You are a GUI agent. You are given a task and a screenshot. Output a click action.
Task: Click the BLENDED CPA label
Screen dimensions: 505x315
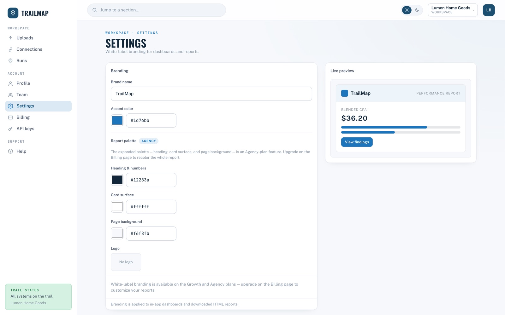pos(354,110)
